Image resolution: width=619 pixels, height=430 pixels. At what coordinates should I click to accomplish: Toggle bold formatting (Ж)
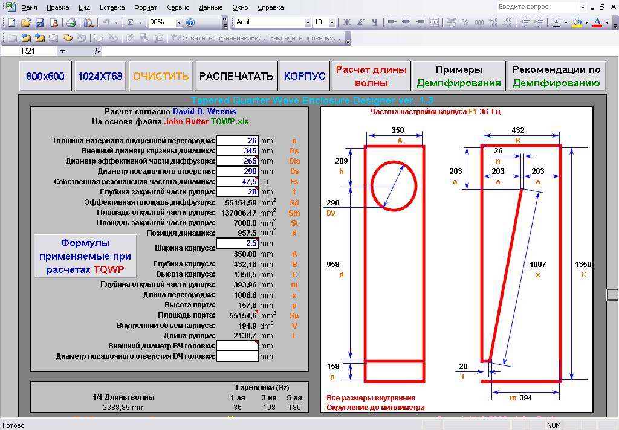tap(347, 22)
